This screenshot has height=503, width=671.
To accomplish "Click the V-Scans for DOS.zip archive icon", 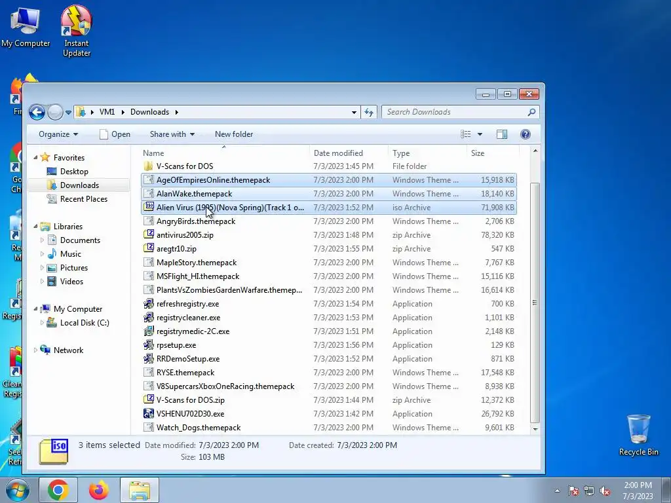I will [x=149, y=400].
